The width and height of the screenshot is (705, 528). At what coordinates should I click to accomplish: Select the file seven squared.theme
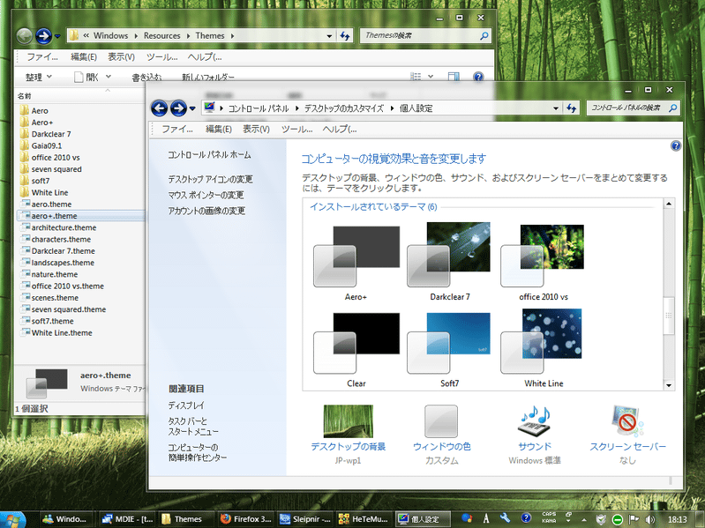tap(63, 309)
